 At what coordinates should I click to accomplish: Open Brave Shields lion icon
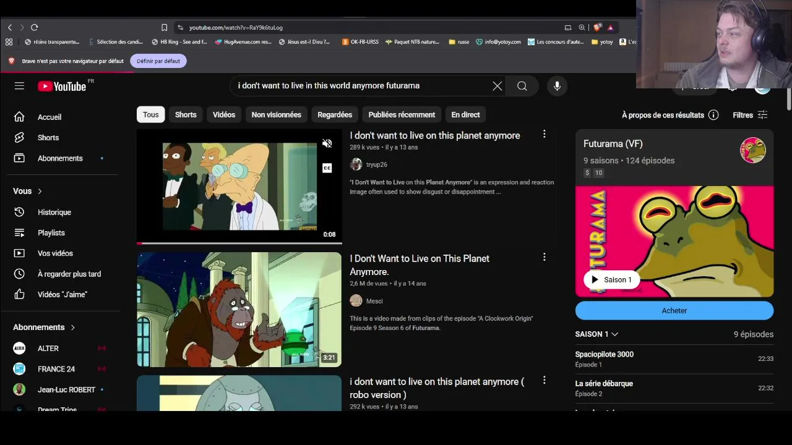tap(597, 27)
